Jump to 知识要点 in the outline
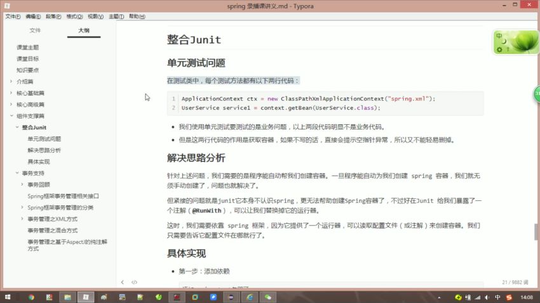 (28, 70)
